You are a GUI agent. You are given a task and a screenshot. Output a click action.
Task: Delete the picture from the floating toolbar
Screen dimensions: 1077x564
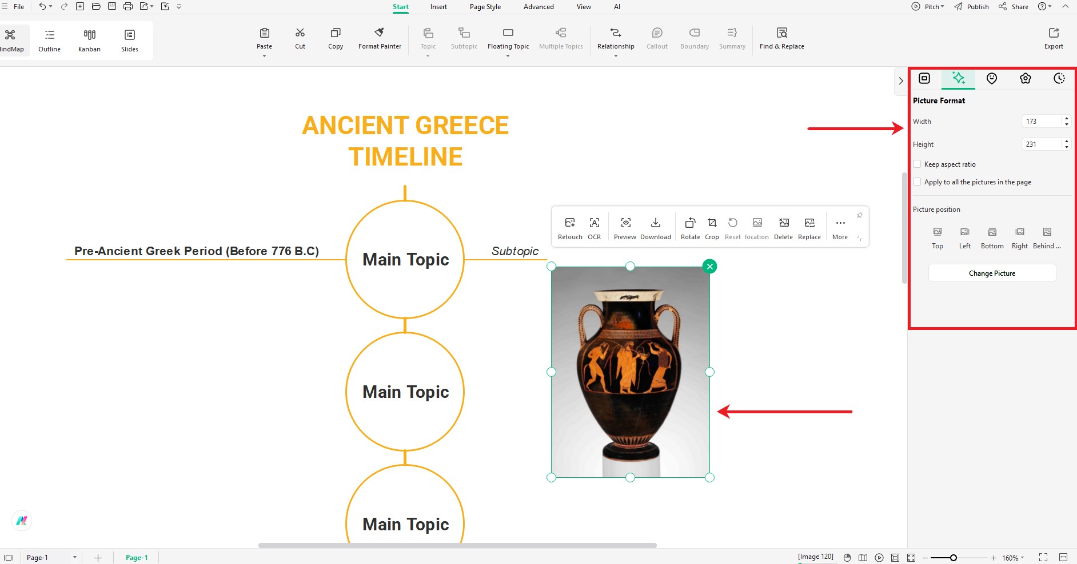pyautogui.click(x=784, y=228)
